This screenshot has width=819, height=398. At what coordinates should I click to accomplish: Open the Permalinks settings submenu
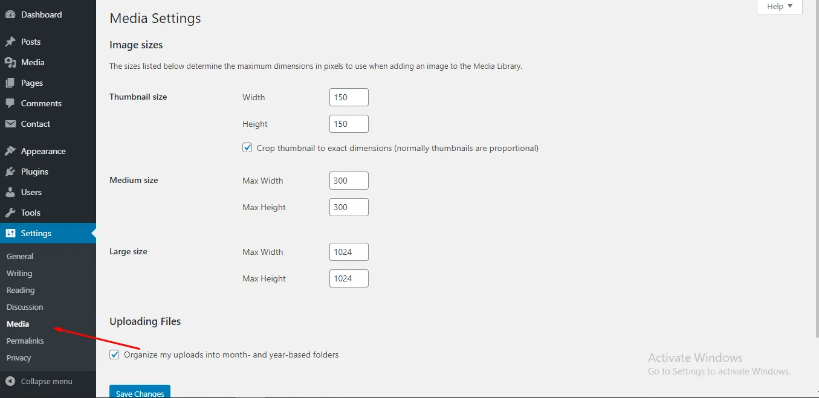[x=25, y=341]
